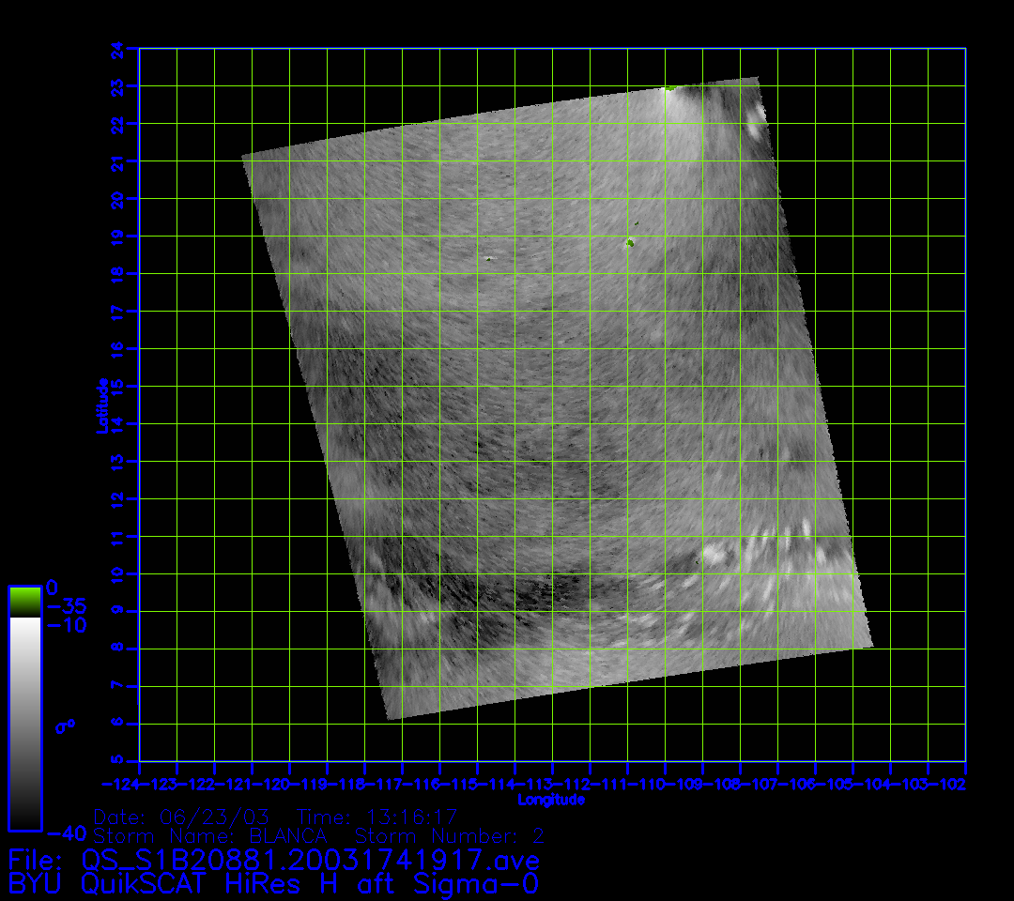Click the -40 colorbar minimum label
The image size is (1014, 901).
pos(66,833)
